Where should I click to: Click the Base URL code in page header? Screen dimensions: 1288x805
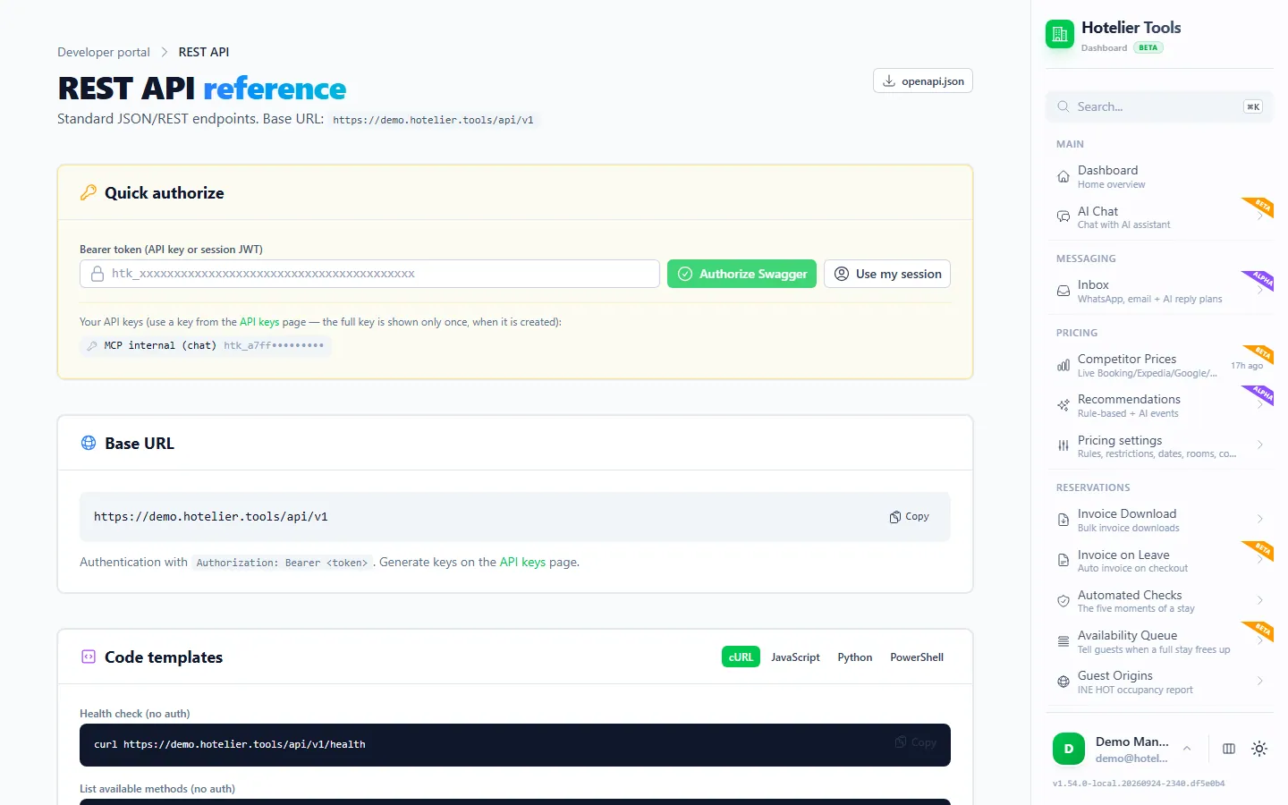click(x=433, y=120)
